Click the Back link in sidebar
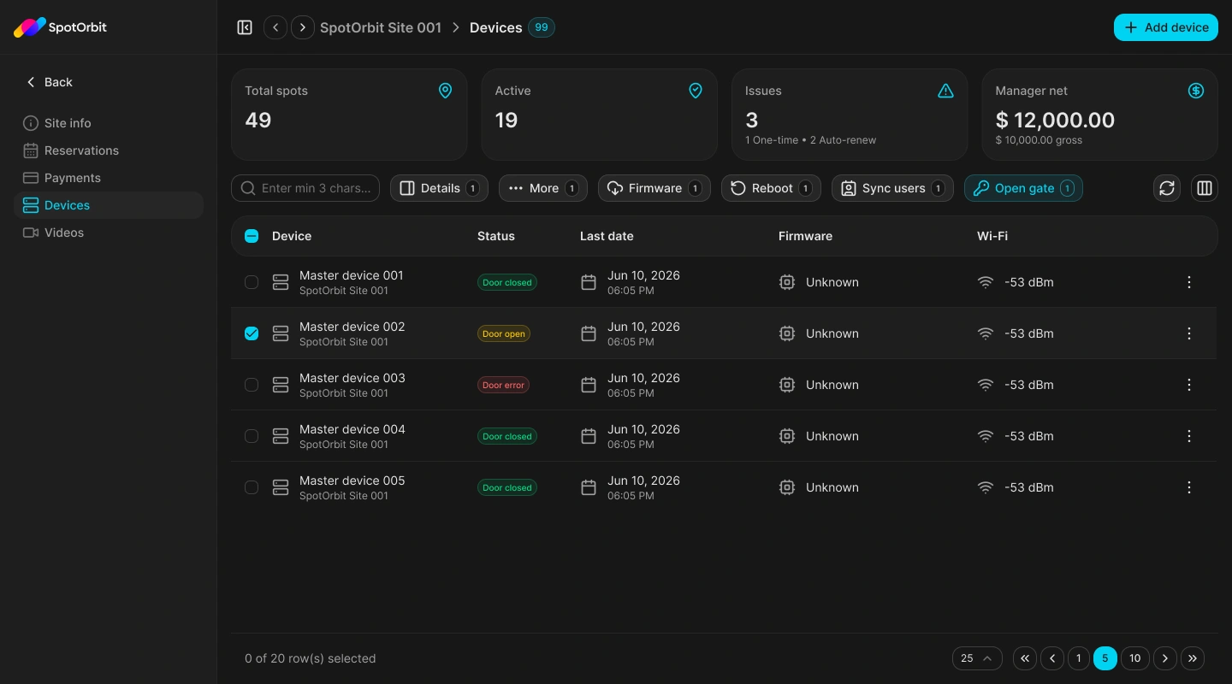The width and height of the screenshot is (1232, 684). 49,82
